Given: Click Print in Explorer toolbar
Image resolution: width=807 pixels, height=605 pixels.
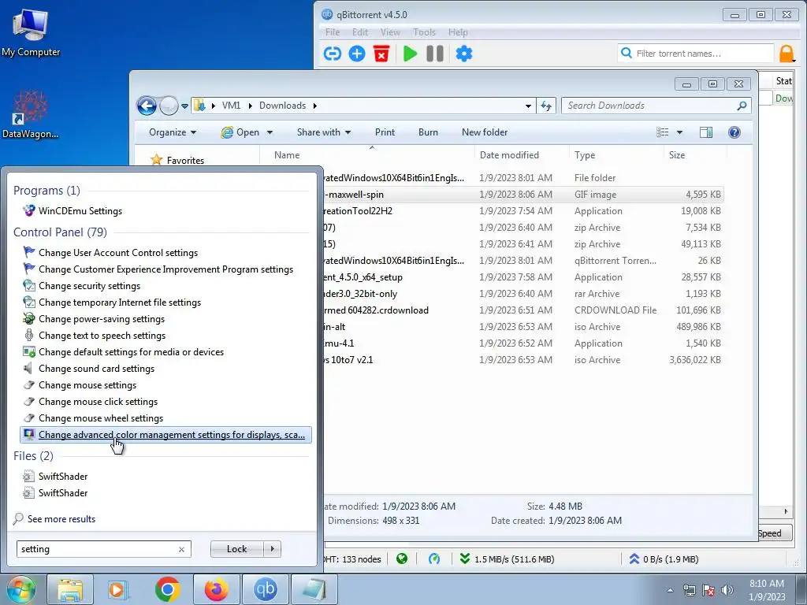Looking at the screenshot, I should pyautogui.click(x=385, y=132).
